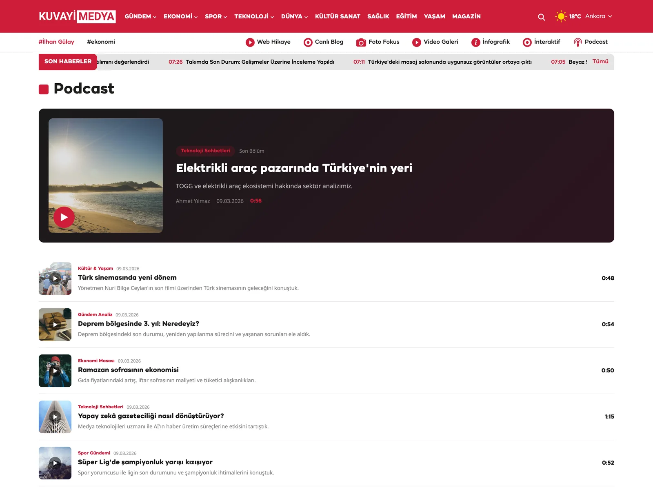Play Ramazan sofrasının ekonomisi episode
Image resolution: width=653 pixels, height=490 pixels.
point(55,371)
